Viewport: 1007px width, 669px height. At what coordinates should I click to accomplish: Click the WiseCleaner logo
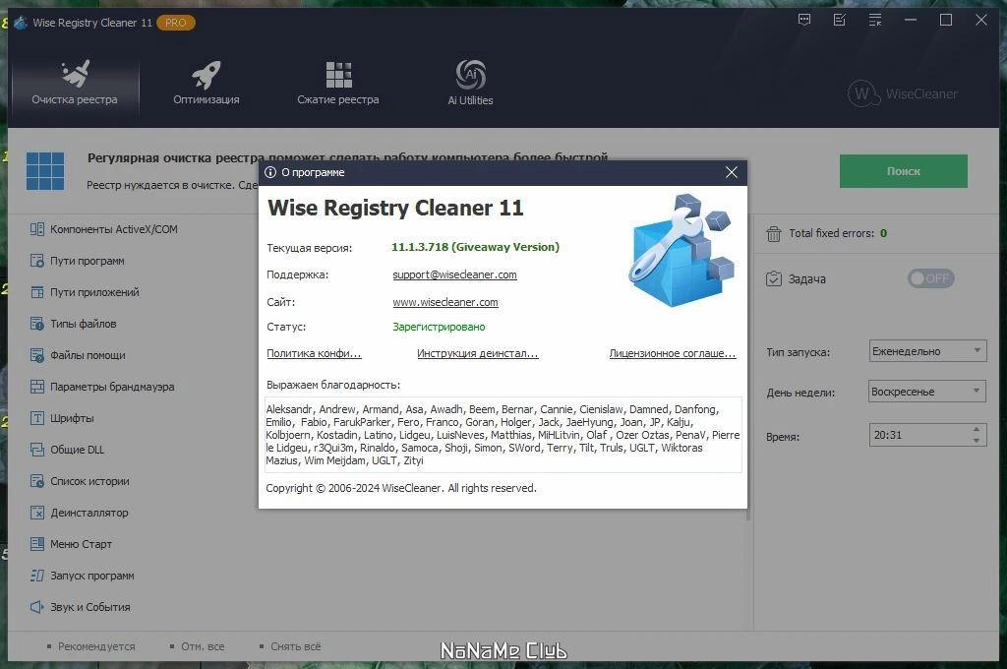coord(903,93)
